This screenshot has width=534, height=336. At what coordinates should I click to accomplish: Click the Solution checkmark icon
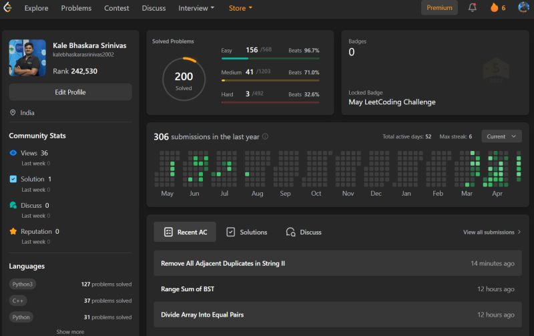tap(13, 179)
